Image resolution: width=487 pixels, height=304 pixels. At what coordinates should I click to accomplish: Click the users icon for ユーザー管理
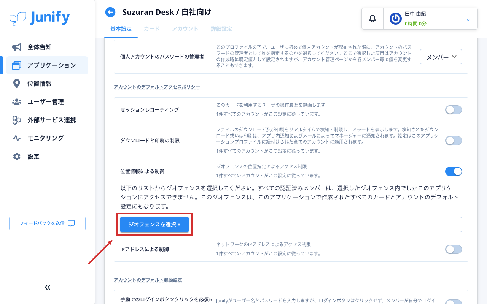point(17,102)
